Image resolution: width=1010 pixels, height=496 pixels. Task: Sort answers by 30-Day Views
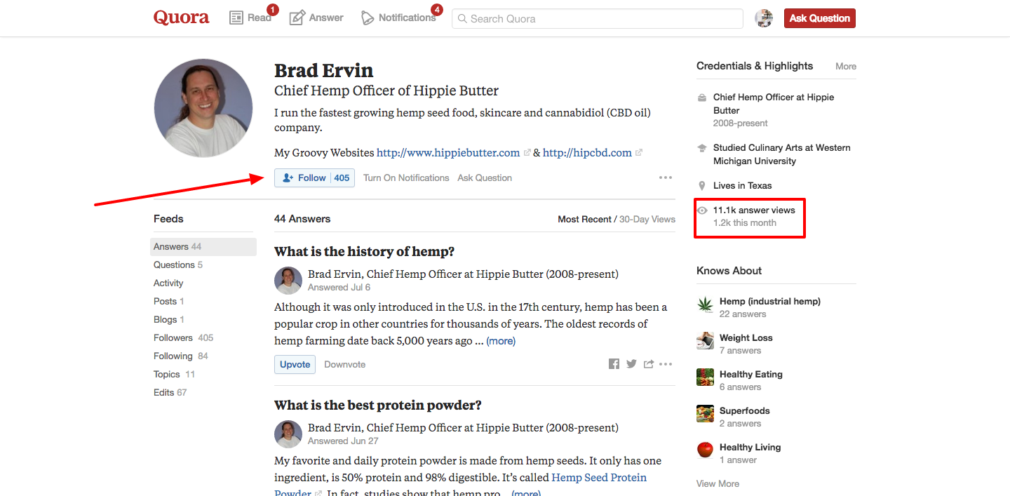coord(647,220)
